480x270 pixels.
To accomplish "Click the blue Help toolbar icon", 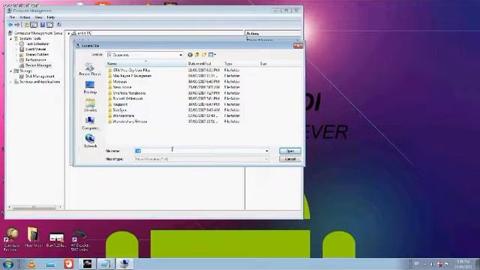I will (x=43, y=25).
